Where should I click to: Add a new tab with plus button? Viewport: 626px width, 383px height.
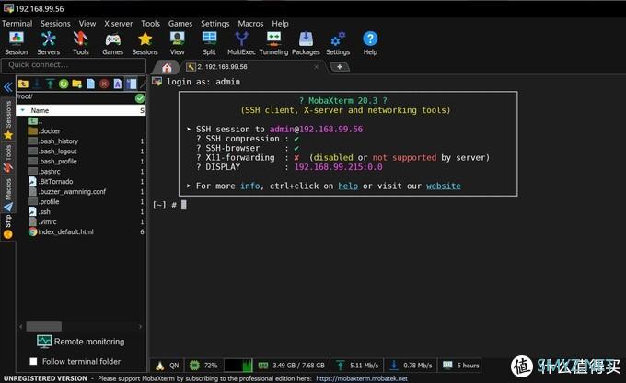pos(340,67)
